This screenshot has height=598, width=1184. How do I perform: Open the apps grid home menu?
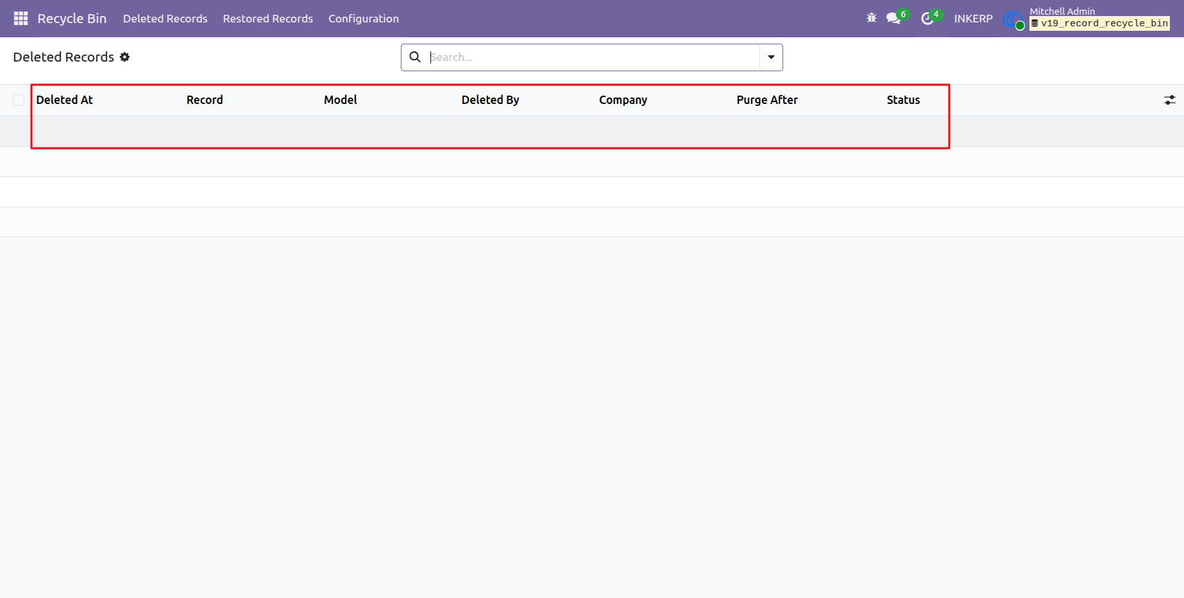click(x=21, y=19)
